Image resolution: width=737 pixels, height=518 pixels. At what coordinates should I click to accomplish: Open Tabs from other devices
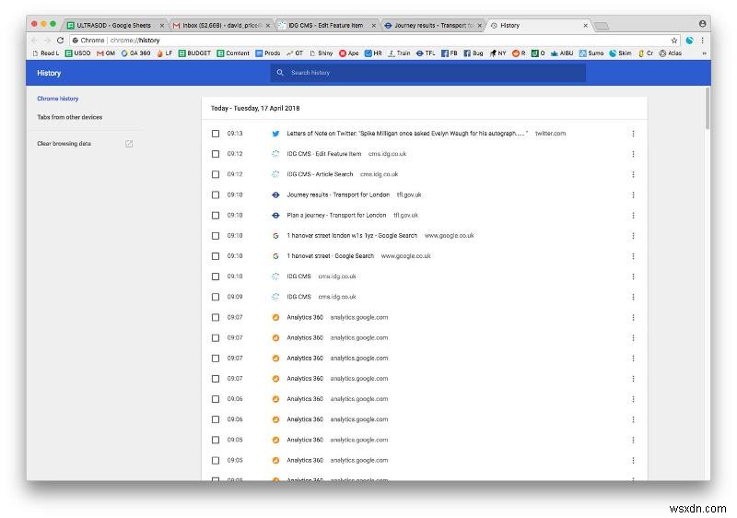click(70, 117)
